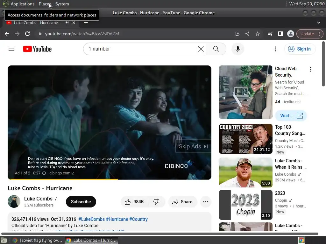Open the Luke Combs channel name link
326x244 pixels.
38,199
